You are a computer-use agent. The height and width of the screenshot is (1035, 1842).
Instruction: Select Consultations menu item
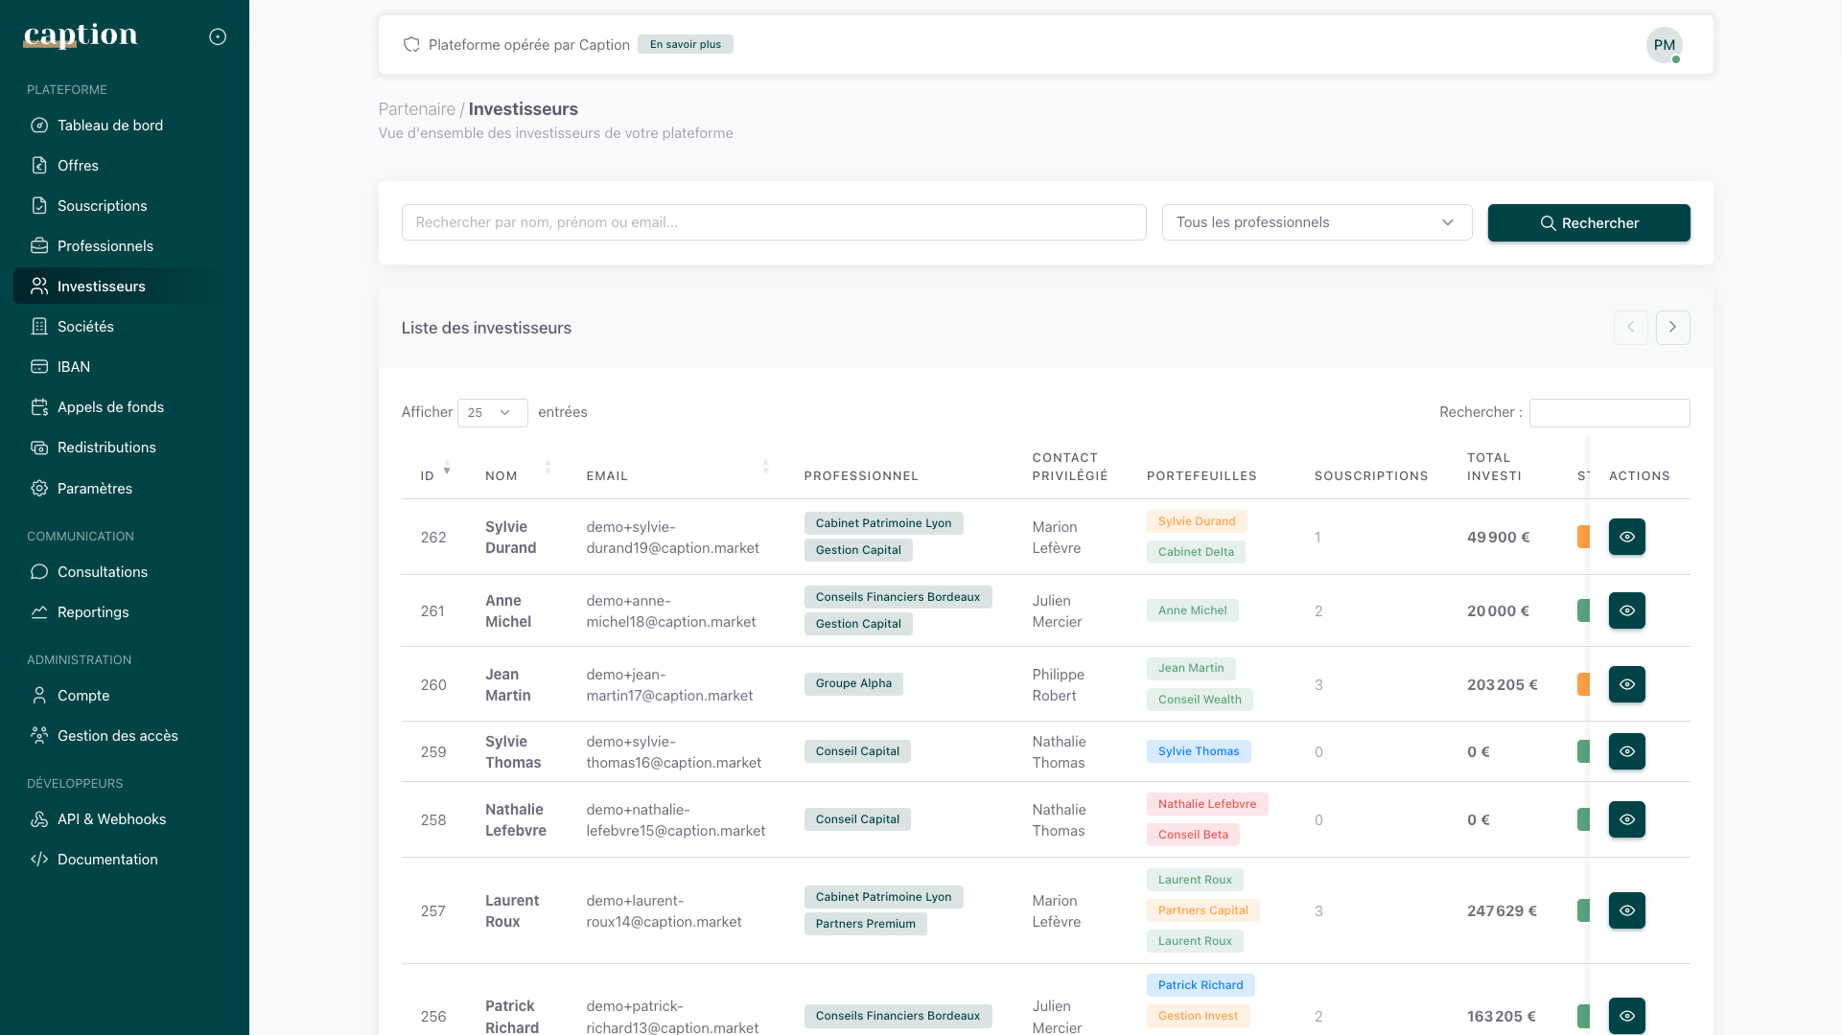[x=102, y=572]
